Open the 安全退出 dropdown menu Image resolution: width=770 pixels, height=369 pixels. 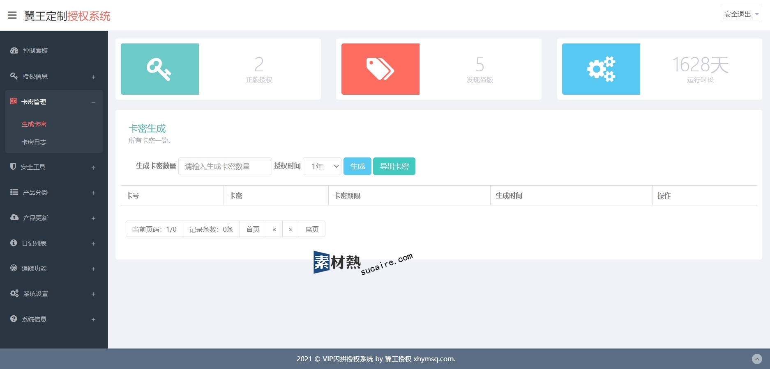[x=741, y=14]
